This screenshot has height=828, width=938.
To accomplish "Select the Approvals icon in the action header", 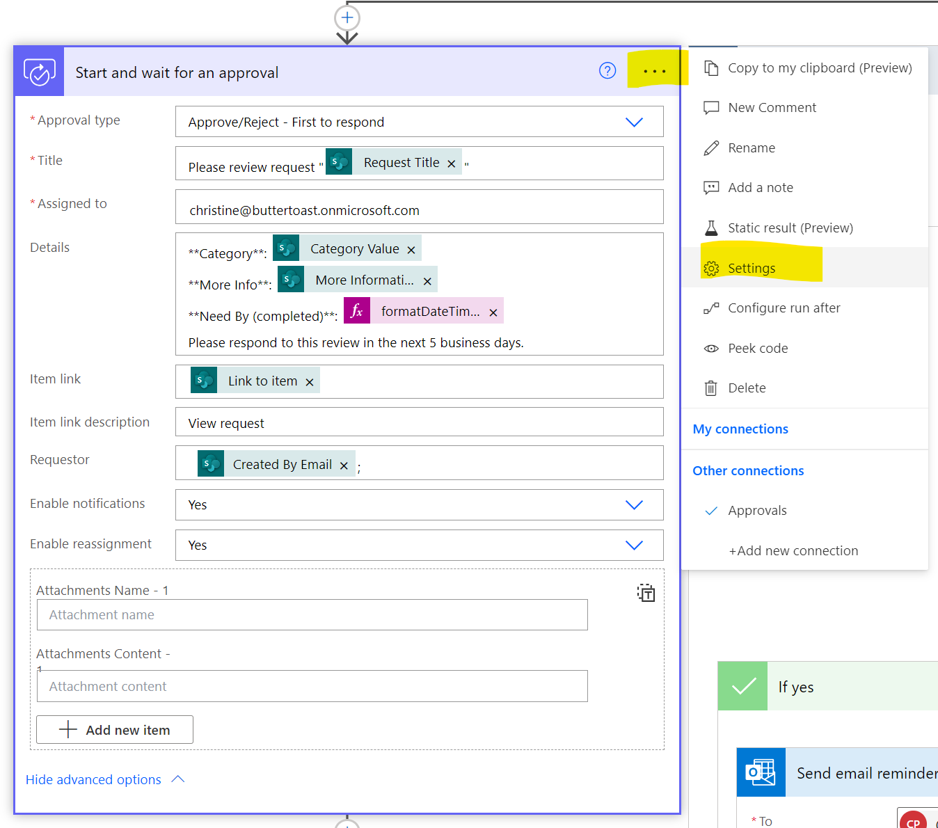I will [39, 71].
